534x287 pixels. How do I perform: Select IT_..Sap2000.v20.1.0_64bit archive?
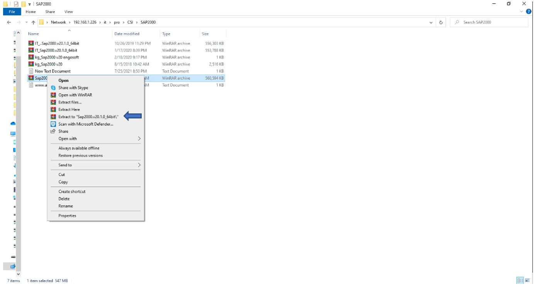pos(57,43)
